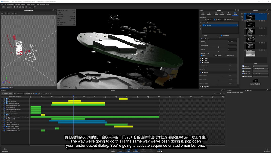Viewport: 271px width, 153px height.
Task: Expand the Components to PCB folder
Action: [2, 103]
